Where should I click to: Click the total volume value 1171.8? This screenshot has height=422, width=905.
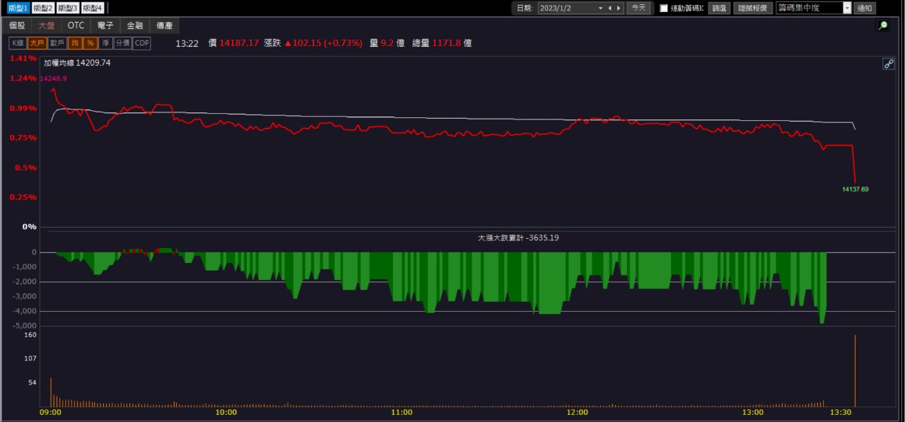coord(447,43)
